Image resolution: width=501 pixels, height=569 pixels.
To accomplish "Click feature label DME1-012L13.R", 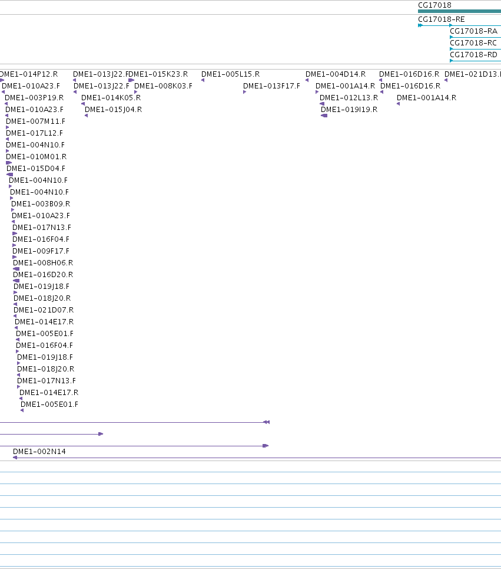I will (349, 98).
